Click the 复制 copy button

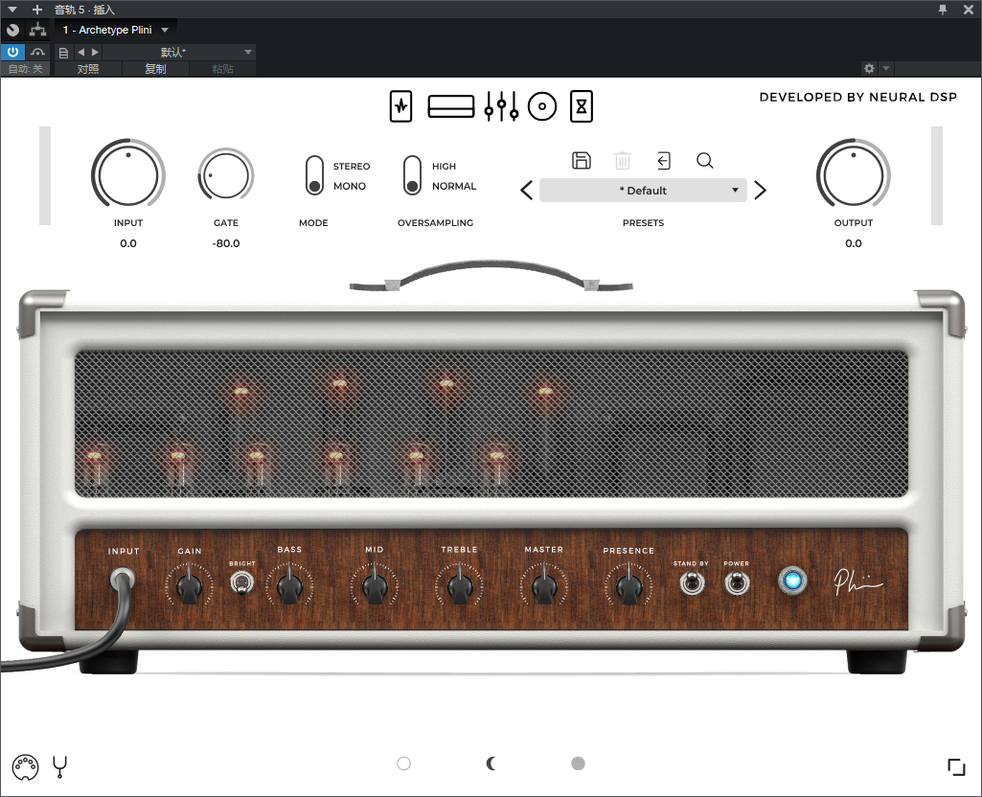[155, 69]
